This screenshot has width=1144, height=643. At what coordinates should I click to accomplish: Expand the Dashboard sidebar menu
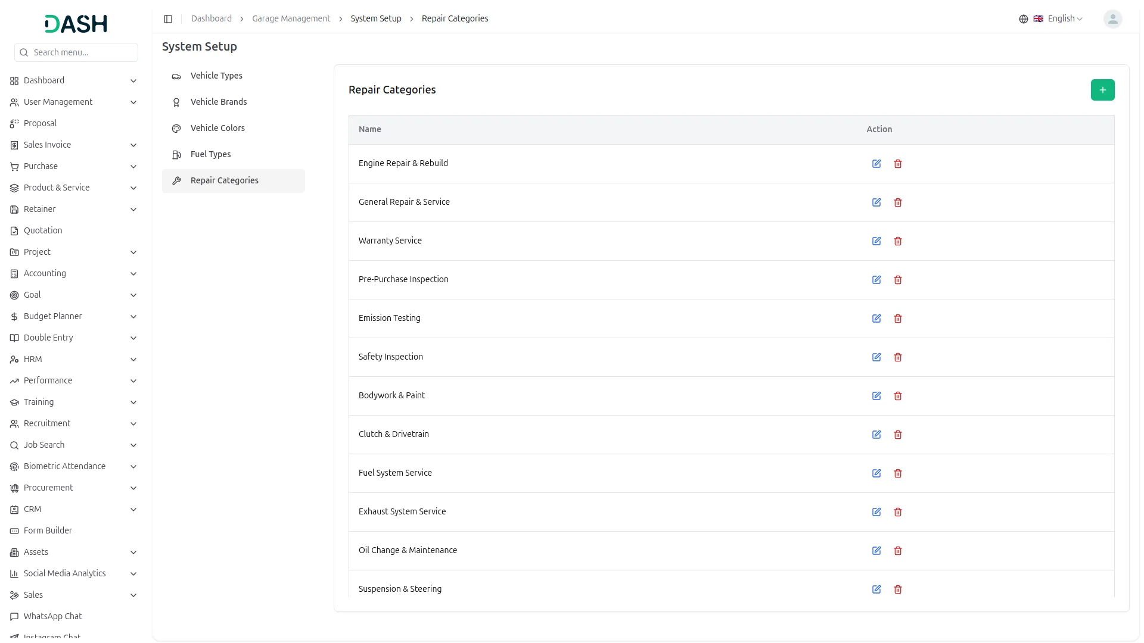tap(73, 80)
